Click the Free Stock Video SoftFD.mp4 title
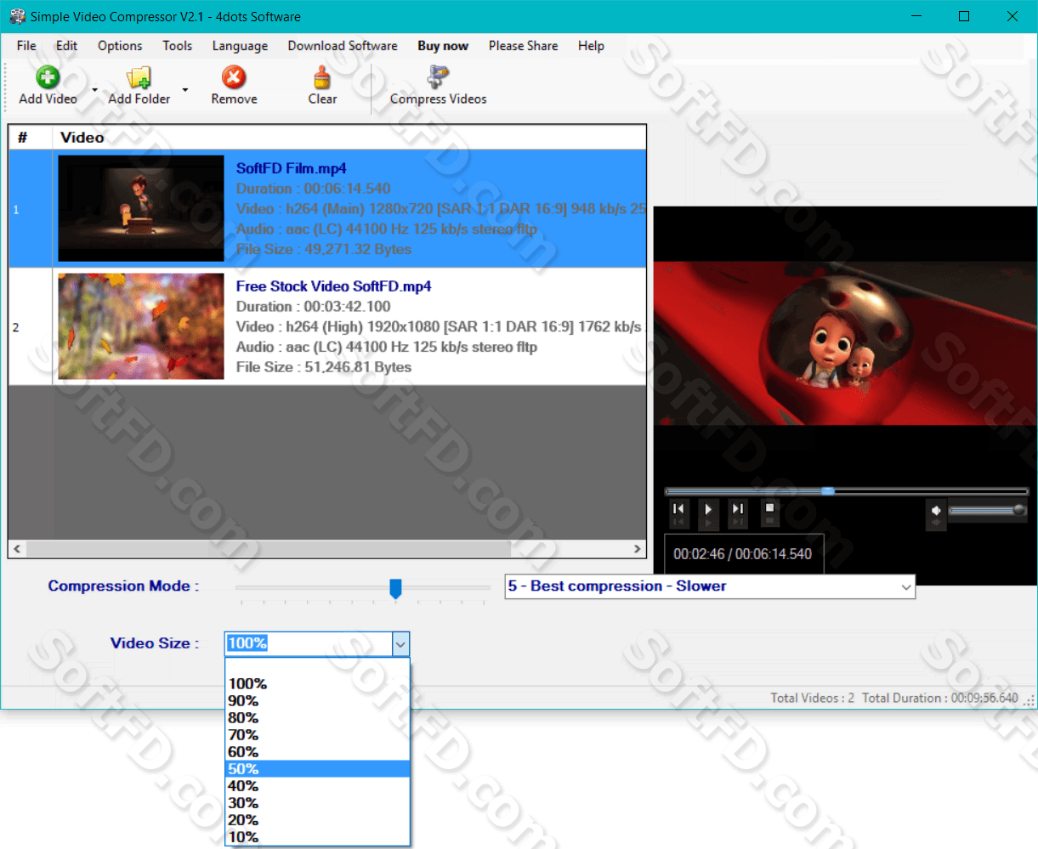 pyautogui.click(x=333, y=286)
